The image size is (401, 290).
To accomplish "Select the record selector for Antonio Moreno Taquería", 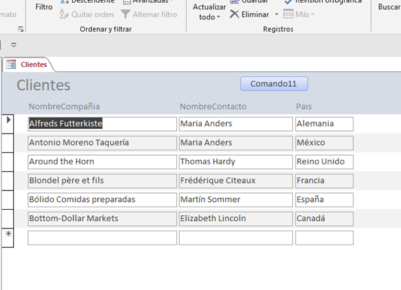I will [8, 143].
